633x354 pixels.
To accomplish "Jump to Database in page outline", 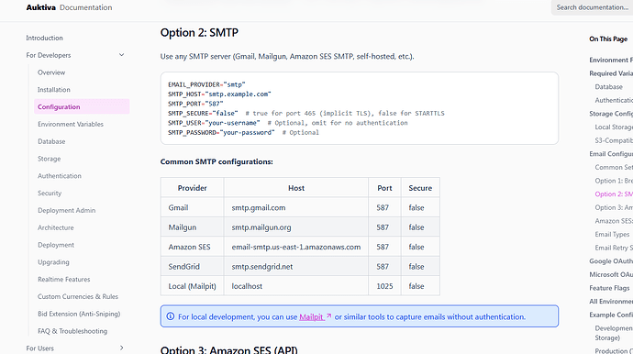I will [608, 87].
